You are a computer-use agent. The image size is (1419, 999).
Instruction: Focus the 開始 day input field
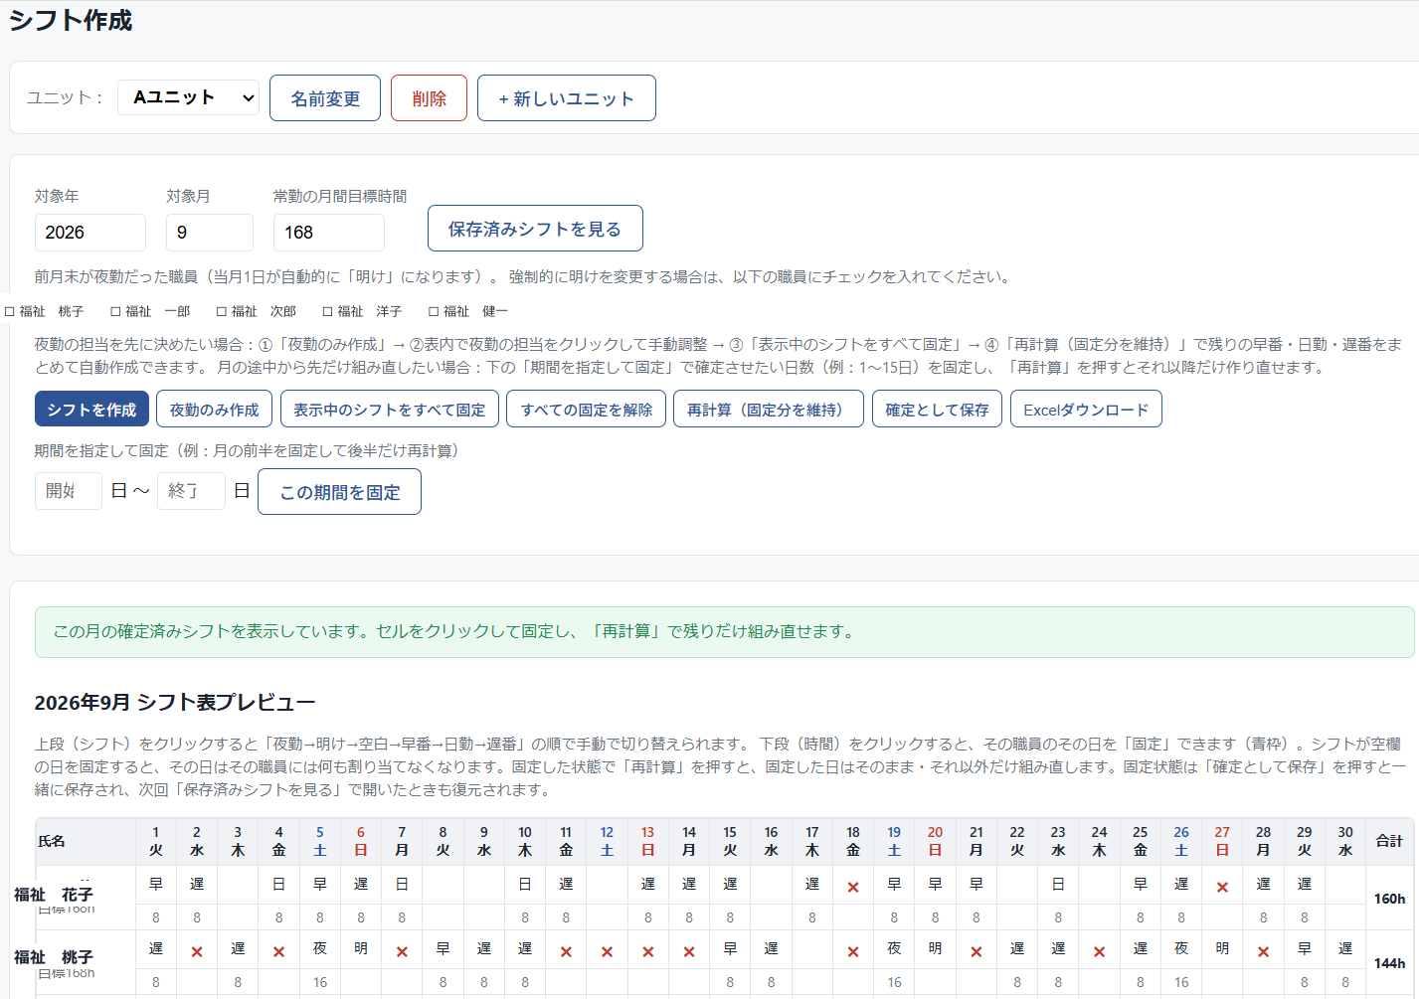pyautogui.click(x=69, y=491)
